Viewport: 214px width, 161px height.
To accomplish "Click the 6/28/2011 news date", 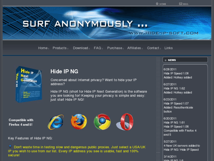I will point(170,69).
